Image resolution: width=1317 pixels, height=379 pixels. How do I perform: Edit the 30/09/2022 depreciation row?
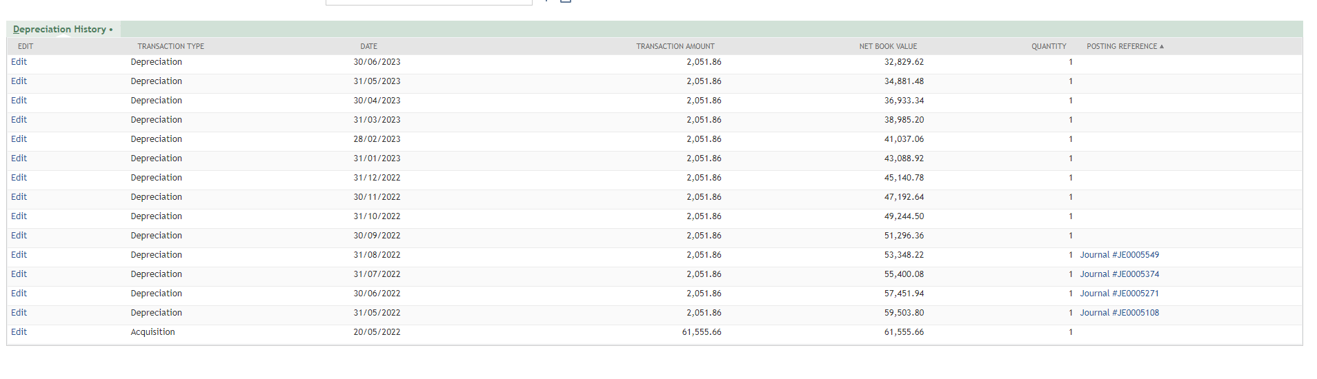(x=19, y=236)
